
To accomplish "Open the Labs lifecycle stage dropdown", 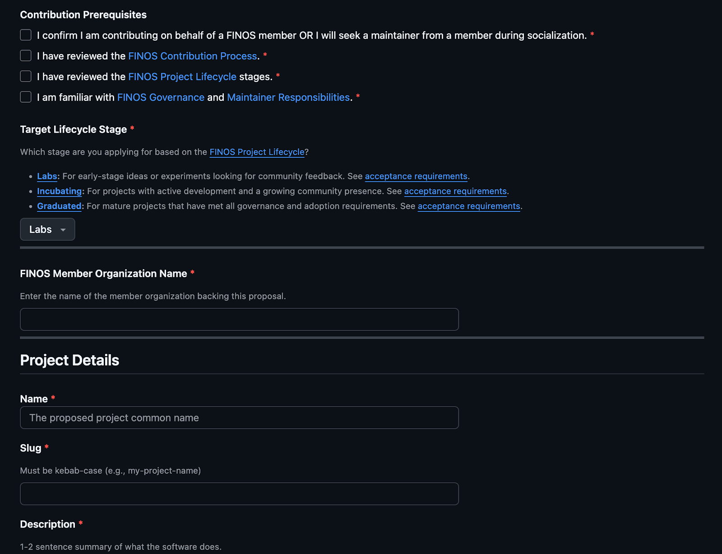I will point(47,229).
